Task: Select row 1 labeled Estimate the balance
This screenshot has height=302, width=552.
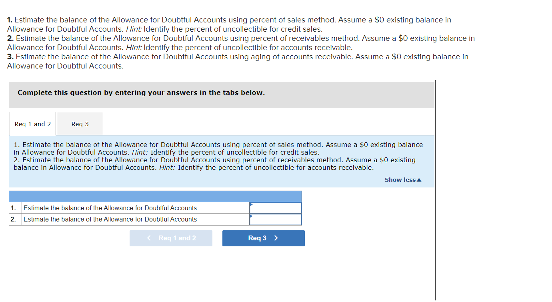Action: pyautogui.click(x=110, y=208)
